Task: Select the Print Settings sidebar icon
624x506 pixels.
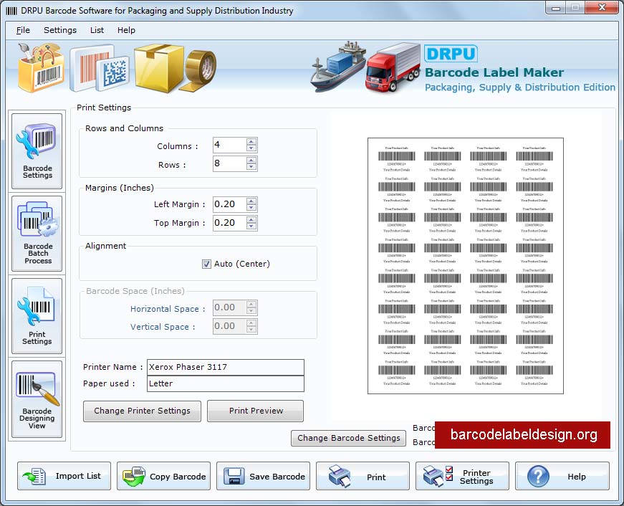Action: pos(37,315)
